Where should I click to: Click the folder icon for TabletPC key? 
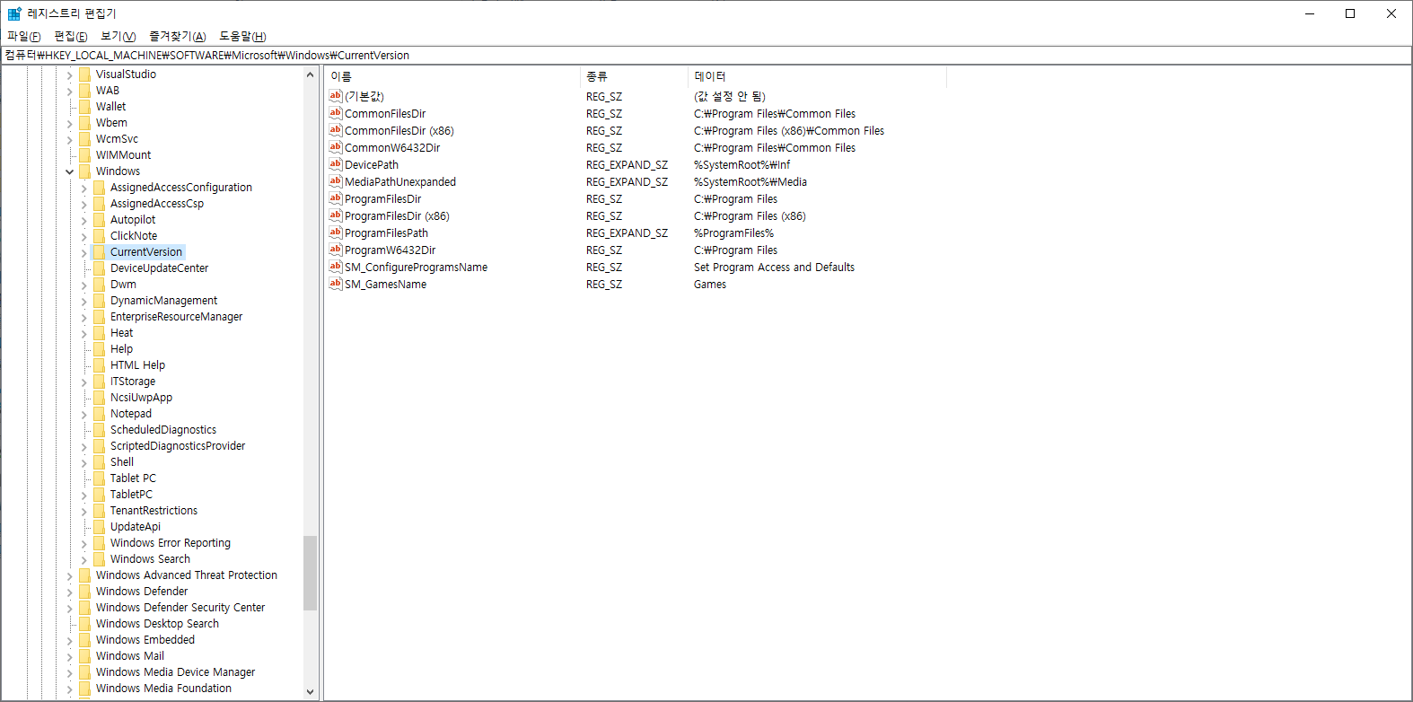tap(100, 495)
